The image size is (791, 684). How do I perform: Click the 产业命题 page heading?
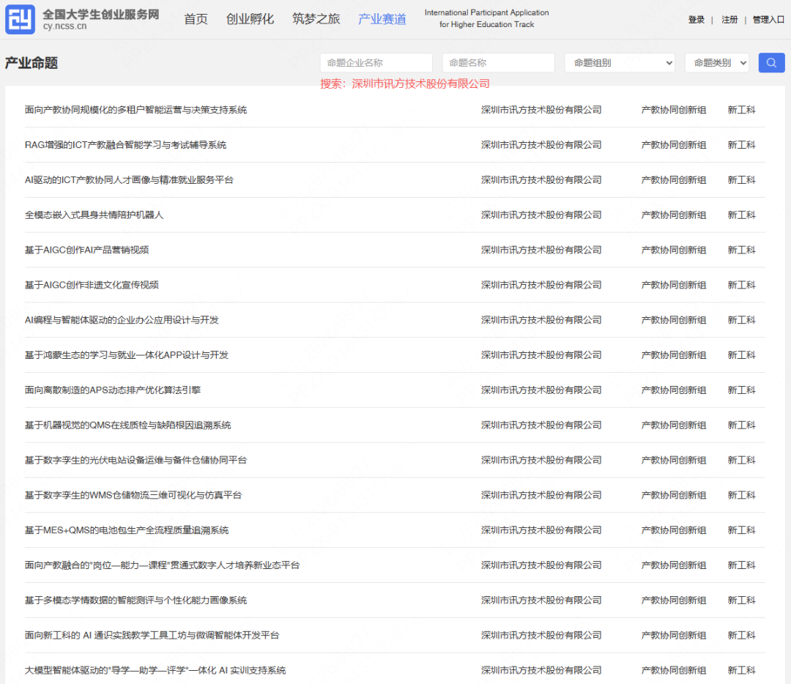pos(31,63)
